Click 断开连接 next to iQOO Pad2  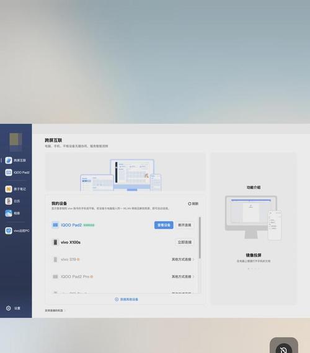tap(185, 225)
